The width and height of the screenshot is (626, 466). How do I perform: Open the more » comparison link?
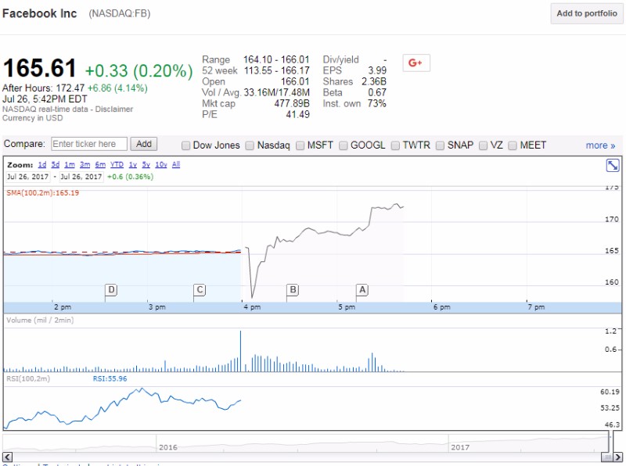(x=600, y=145)
